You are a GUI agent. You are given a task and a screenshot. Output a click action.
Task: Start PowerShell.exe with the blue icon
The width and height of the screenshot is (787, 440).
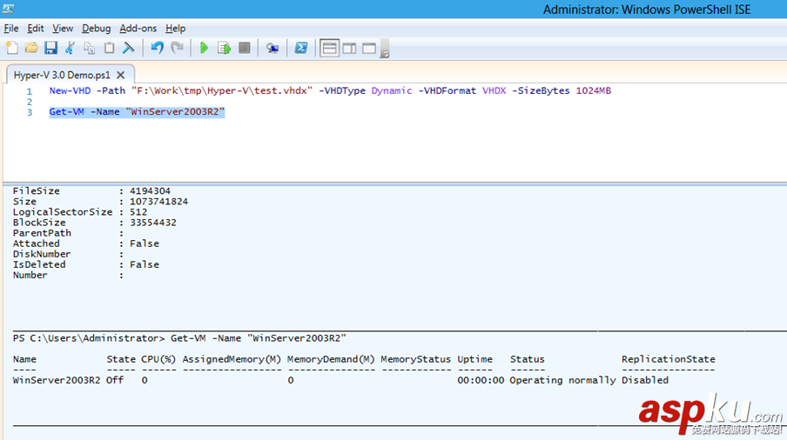pos(300,48)
